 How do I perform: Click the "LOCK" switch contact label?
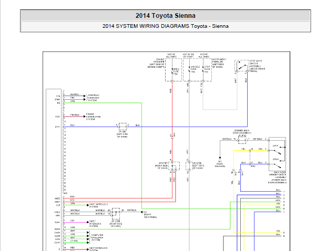[x=276, y=145]
